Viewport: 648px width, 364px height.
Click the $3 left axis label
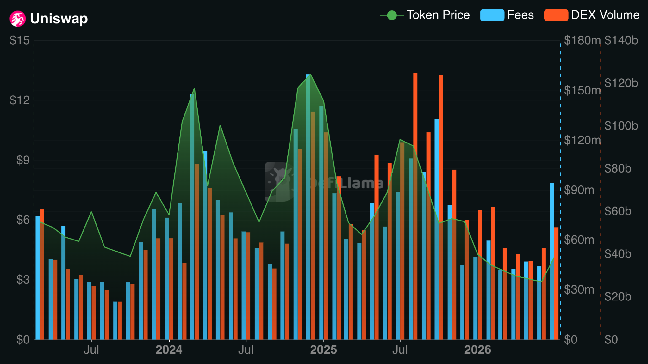tap(23, 280)
